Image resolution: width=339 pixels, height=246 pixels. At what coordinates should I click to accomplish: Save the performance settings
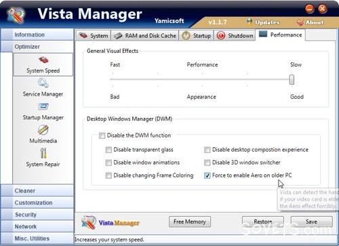[311, 222]
